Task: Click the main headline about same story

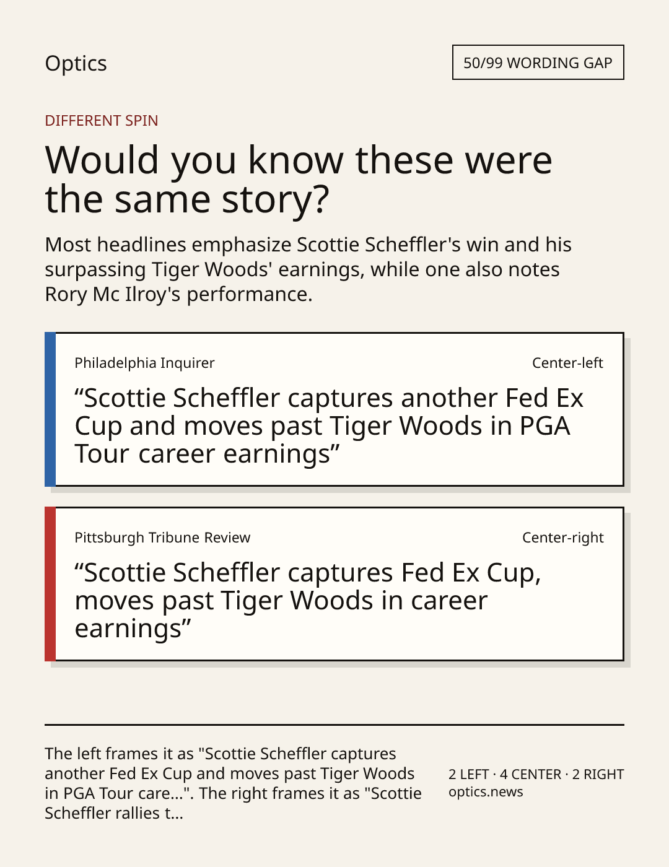Action: coord(299,179)
